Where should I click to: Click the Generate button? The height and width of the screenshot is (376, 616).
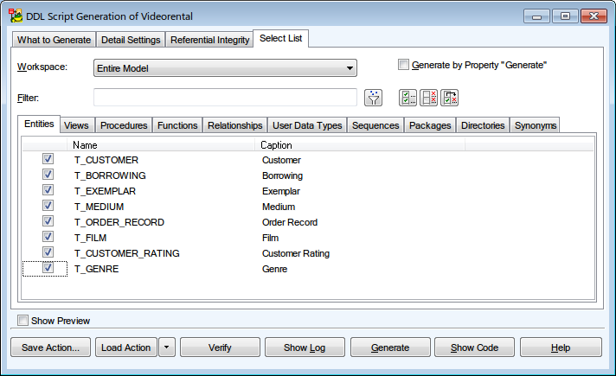click(x=390, y=347)
